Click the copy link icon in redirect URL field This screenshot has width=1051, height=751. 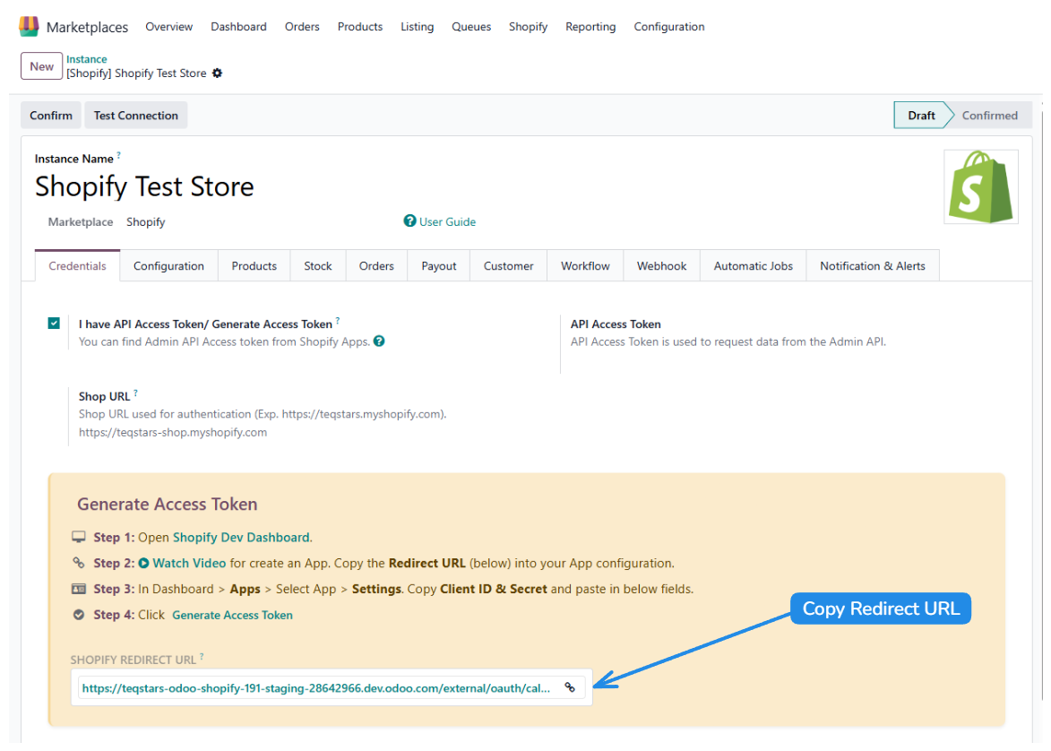570,687
